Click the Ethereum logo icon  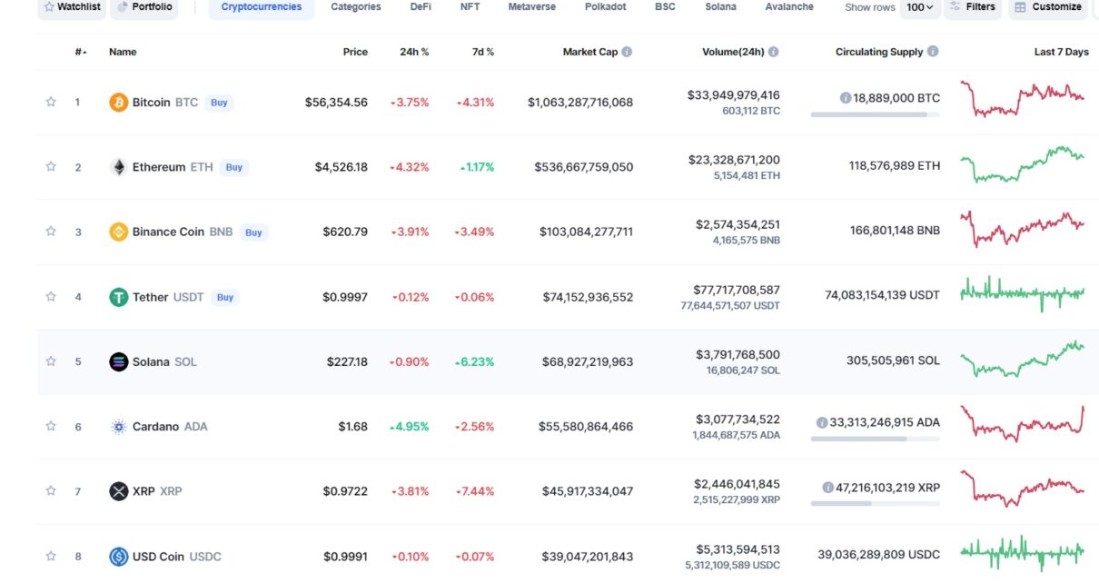[x=118, y=167]
